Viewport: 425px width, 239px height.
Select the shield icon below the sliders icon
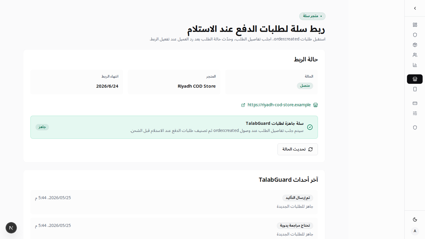point(415,127)
